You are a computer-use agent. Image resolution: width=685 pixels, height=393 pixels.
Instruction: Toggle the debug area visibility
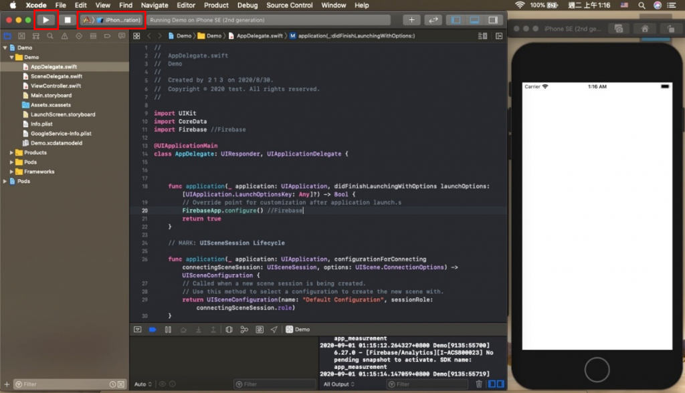[x=474, y=19]
